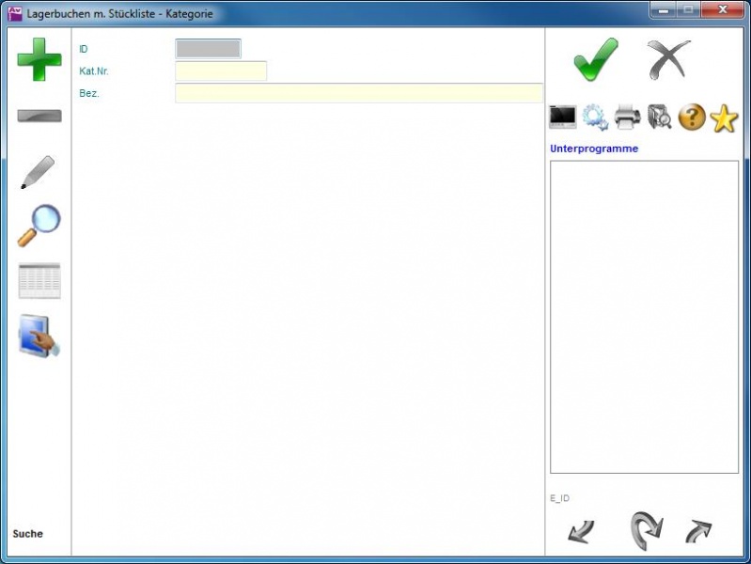751x564 pixels.
Task: Click the down-left curved arrow icon
Action: [581, 531]
